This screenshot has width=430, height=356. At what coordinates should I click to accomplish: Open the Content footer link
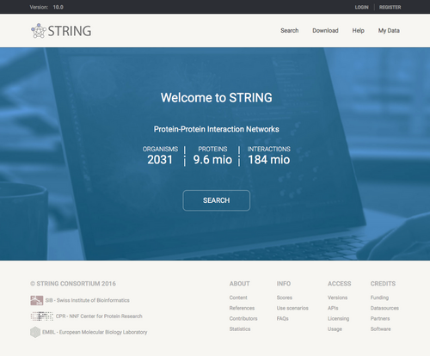tap(238, 298)
